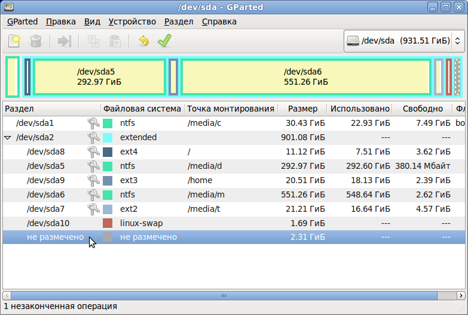Click the New partition toolbar icon

[14, 41]
